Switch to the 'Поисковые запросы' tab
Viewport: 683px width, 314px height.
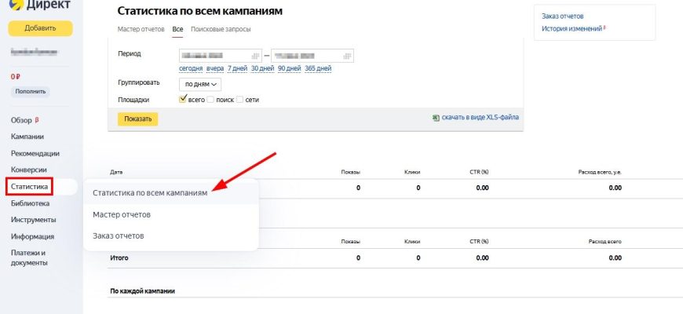tap(221, 29)
